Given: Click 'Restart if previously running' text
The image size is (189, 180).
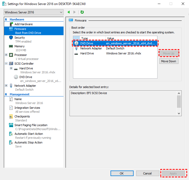Looking at the screenshot, I should (33, 138).
